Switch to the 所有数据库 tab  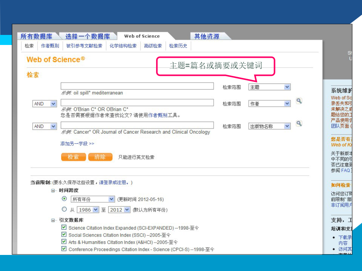(x=37, y=36)
